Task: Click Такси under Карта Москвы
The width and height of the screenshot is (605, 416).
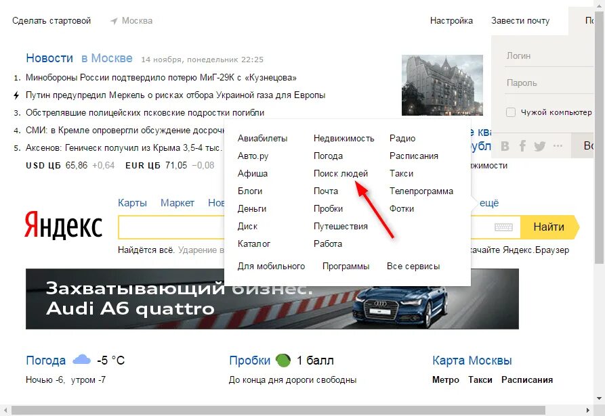Action: [480, 380]
